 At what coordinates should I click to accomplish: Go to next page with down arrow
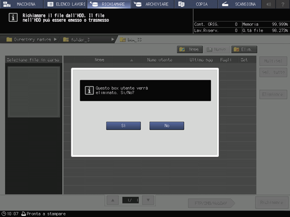coord(148,200)
